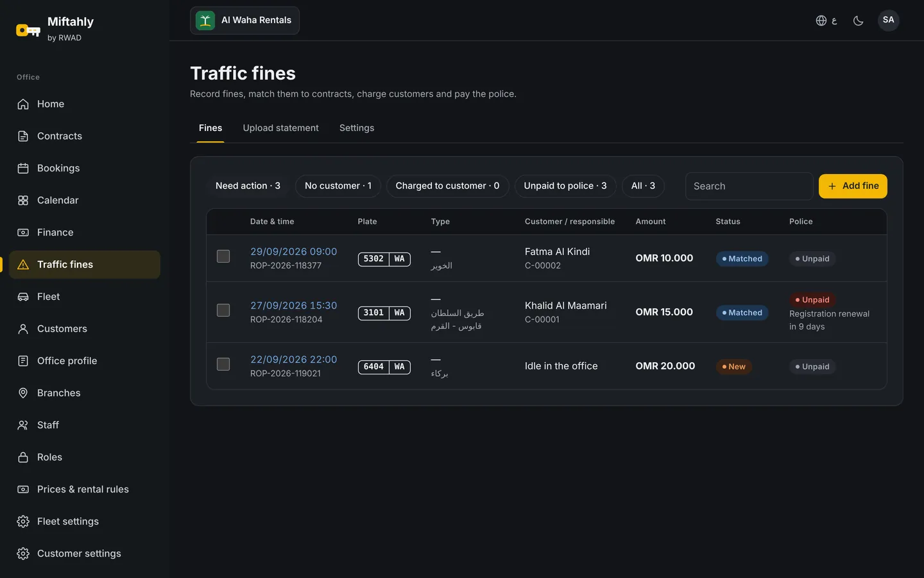The height and width of the screenshot is (578, 924).
Task: Filter by Need action · 3
Action: [x=248, y=186]
